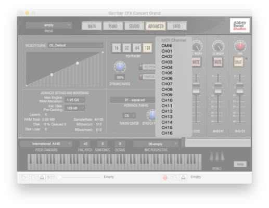The width and height of the screenshot is (269, 208).
Task: Open the Mic Perspective dropdown
Action: (156, 144)
